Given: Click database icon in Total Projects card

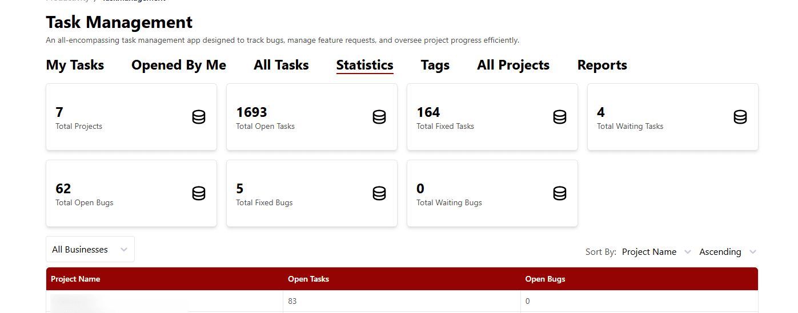Looking at the screenshot, I should [x=199, y=117].
